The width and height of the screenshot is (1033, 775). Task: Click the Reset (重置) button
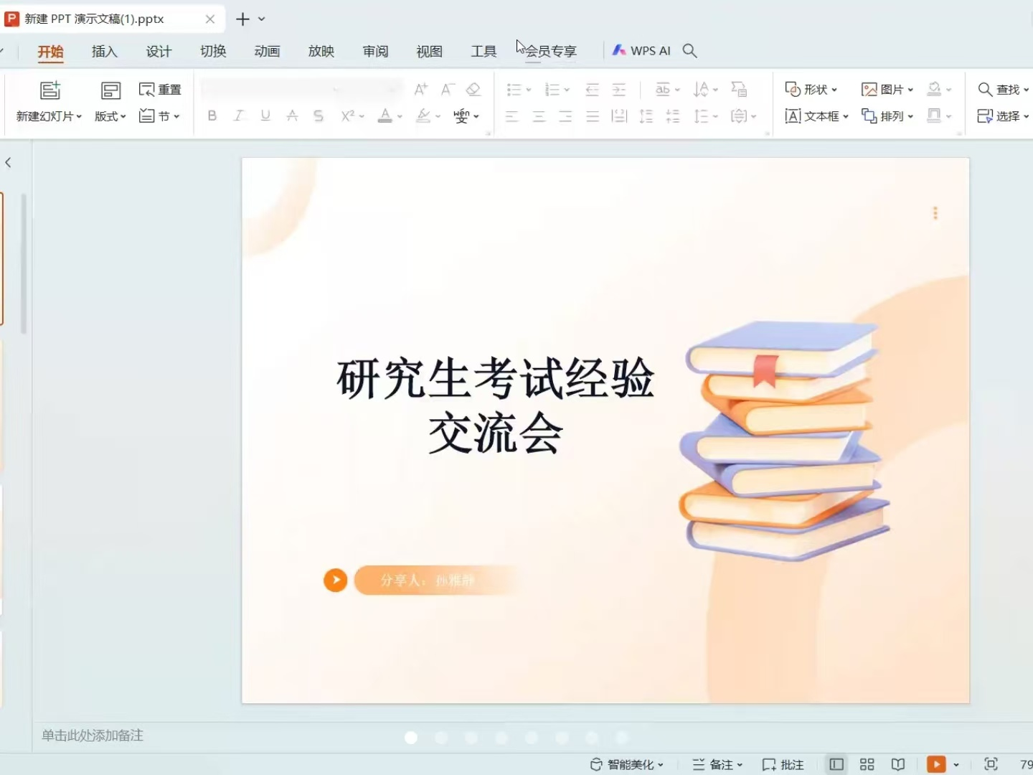[160, 90]
